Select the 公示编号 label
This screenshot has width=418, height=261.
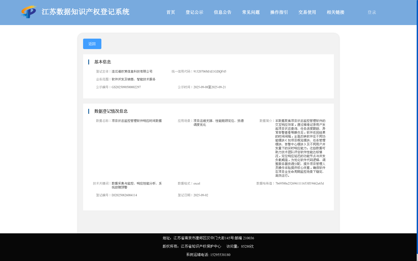tap(104, 87)
